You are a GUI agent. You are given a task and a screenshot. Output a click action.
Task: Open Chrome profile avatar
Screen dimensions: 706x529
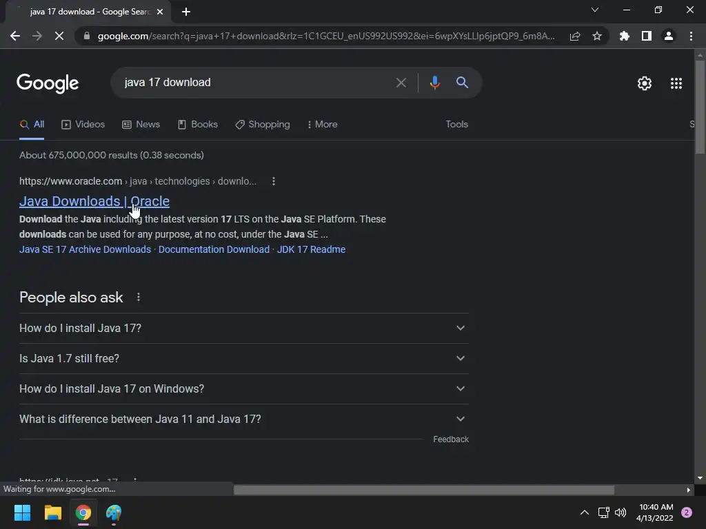[x=669, y=36]
